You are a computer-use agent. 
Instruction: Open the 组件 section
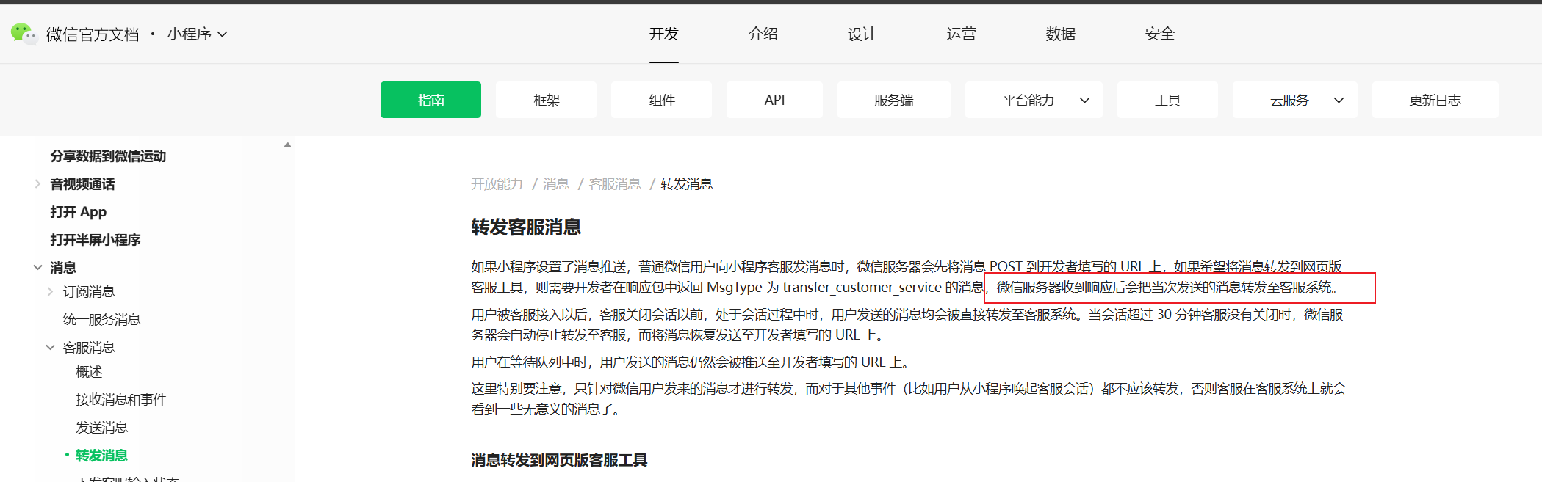click(x=662, y=100)
